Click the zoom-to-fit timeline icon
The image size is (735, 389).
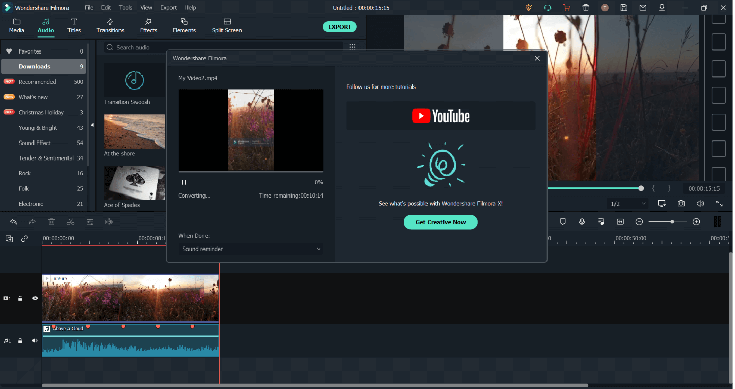(x=620, y=222)
